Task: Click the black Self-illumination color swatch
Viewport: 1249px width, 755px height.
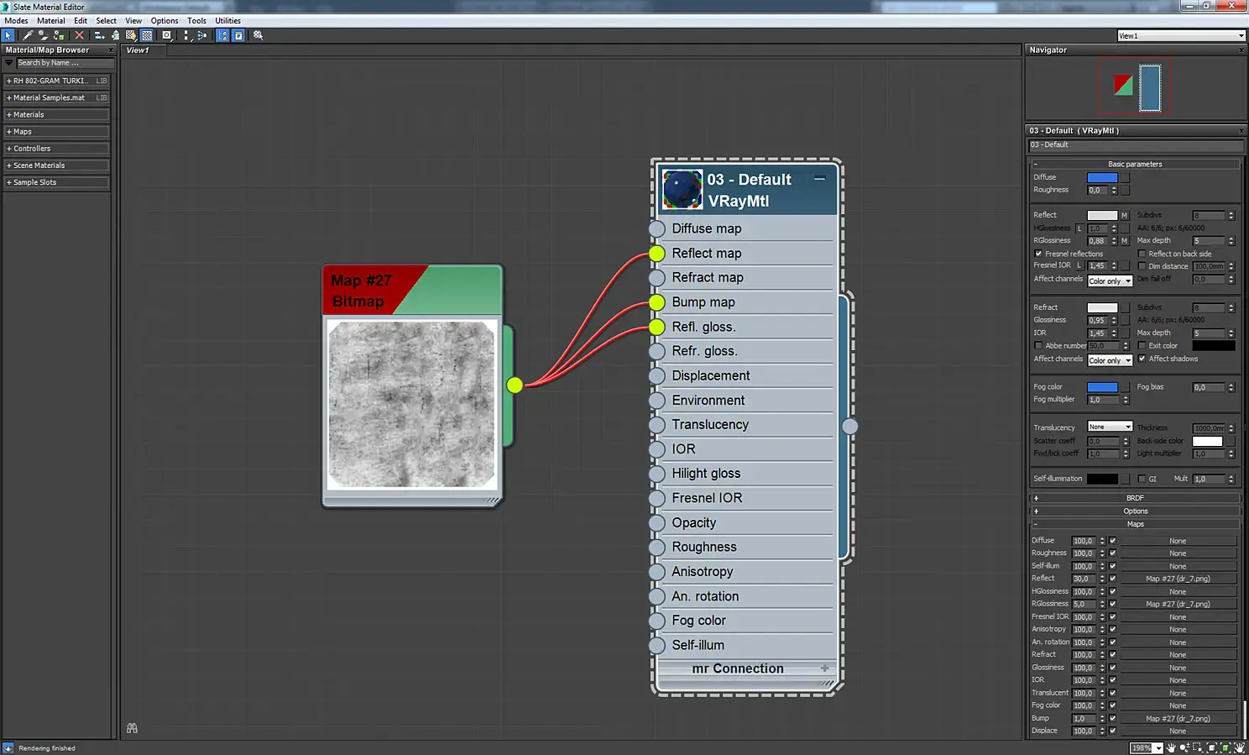Action: [x=1102, y=479]
